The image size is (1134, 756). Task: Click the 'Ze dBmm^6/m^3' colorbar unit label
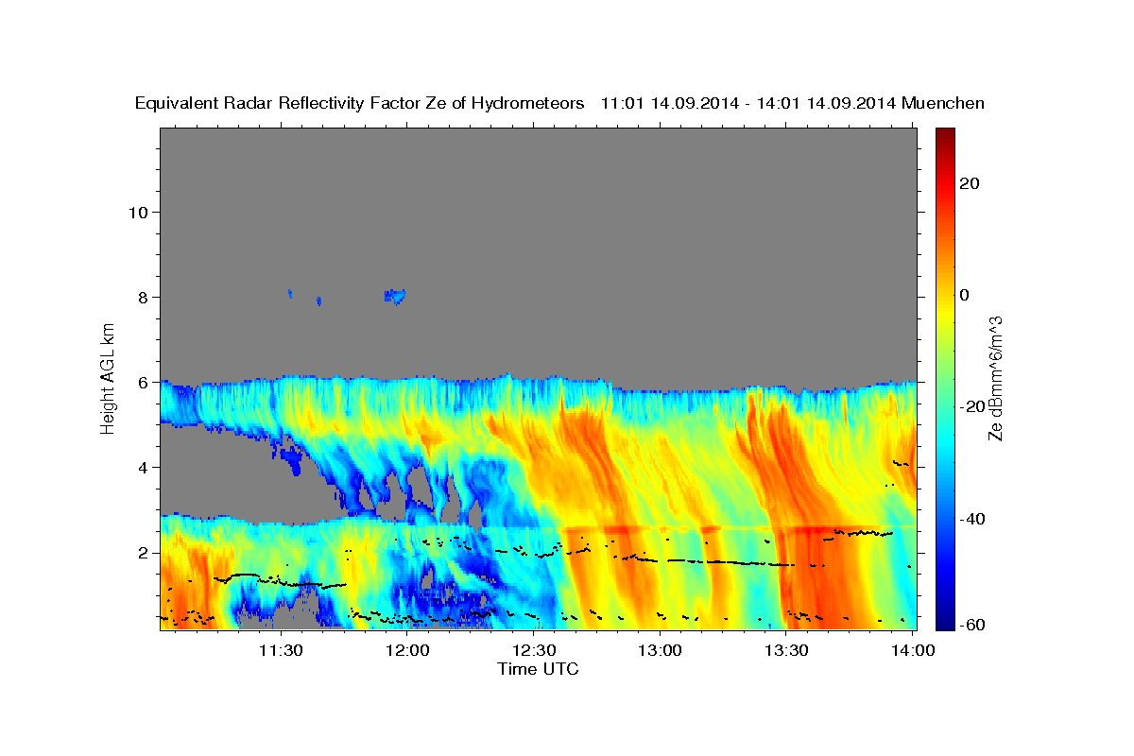pos(994,379)
